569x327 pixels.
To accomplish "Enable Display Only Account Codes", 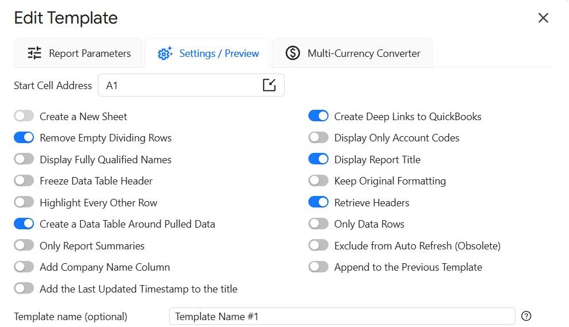I will pos(319,138).
